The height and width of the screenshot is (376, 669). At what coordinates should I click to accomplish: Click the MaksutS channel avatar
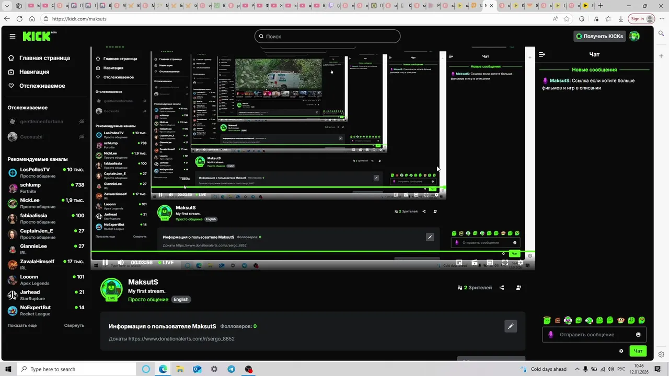[x=111, y=289]
